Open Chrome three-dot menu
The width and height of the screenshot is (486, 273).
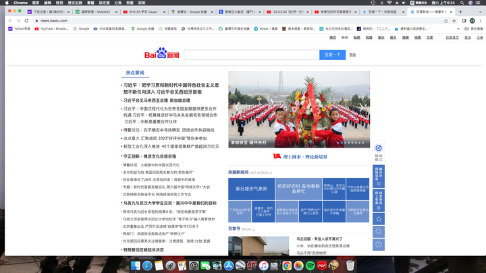pos(481,21)
